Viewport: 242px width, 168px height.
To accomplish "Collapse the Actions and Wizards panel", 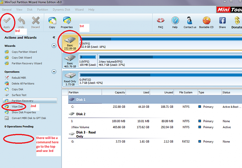I will 54,37.
